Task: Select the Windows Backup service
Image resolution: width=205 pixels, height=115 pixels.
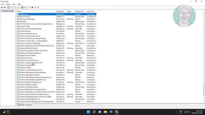Action: pyautogui.click(x=56, y=31)
